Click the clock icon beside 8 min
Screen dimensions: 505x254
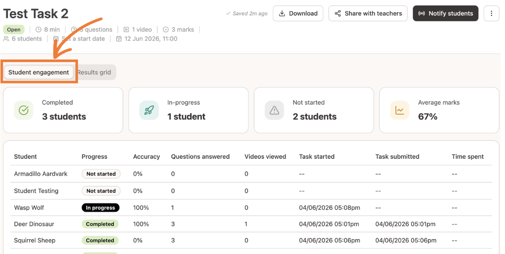tap(39, 30)
